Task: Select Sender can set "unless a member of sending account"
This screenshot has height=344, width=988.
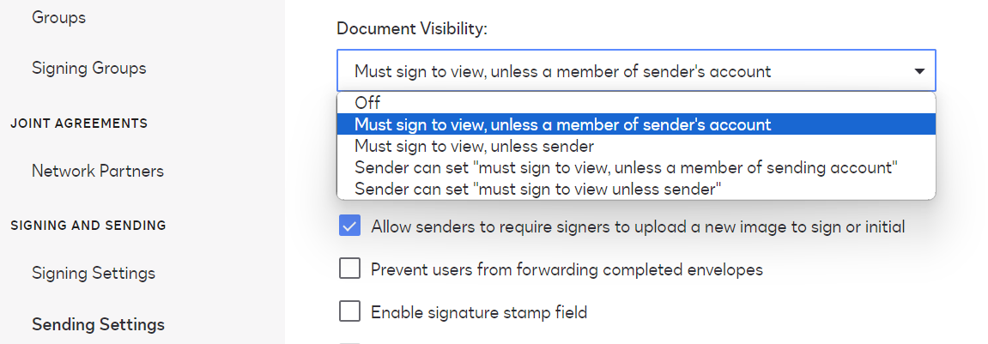Action: coord(626,167)
